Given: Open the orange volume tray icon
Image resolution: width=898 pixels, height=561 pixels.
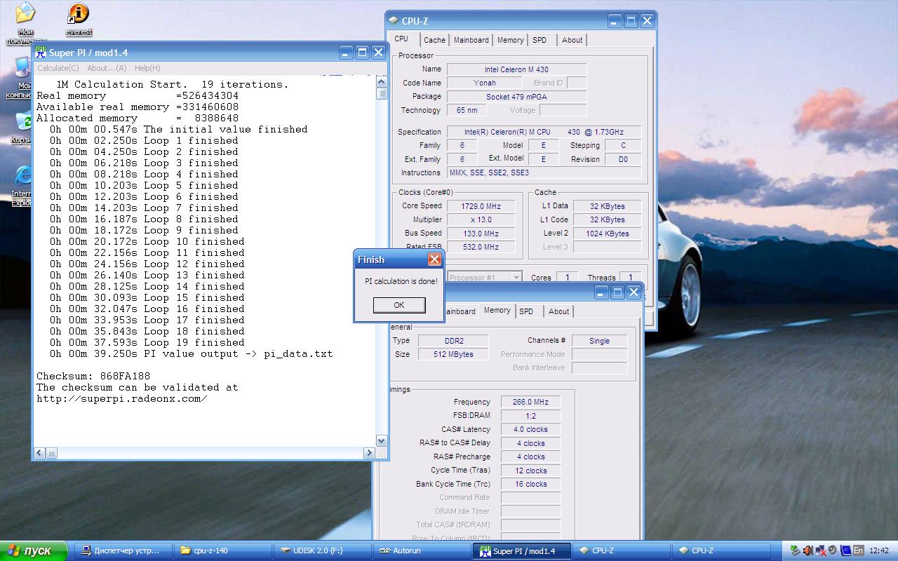Looking at the screenshot, I should pos(807,550).
